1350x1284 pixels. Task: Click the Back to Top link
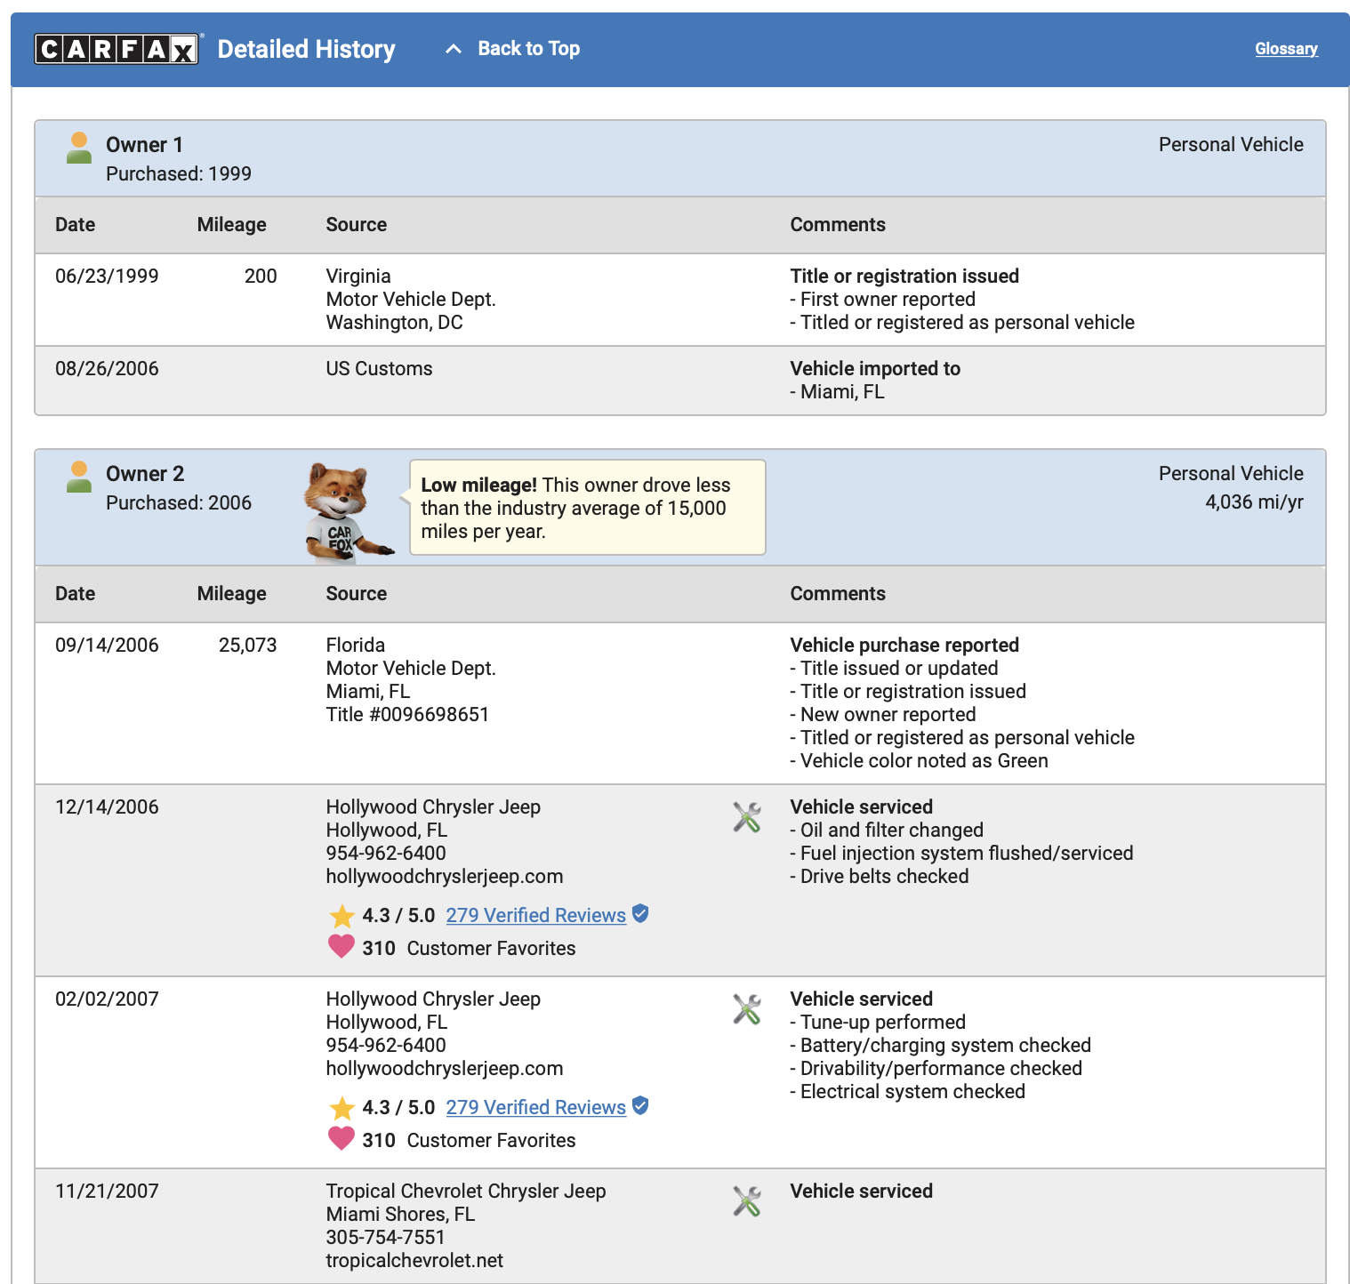click(x=528, y=49)
